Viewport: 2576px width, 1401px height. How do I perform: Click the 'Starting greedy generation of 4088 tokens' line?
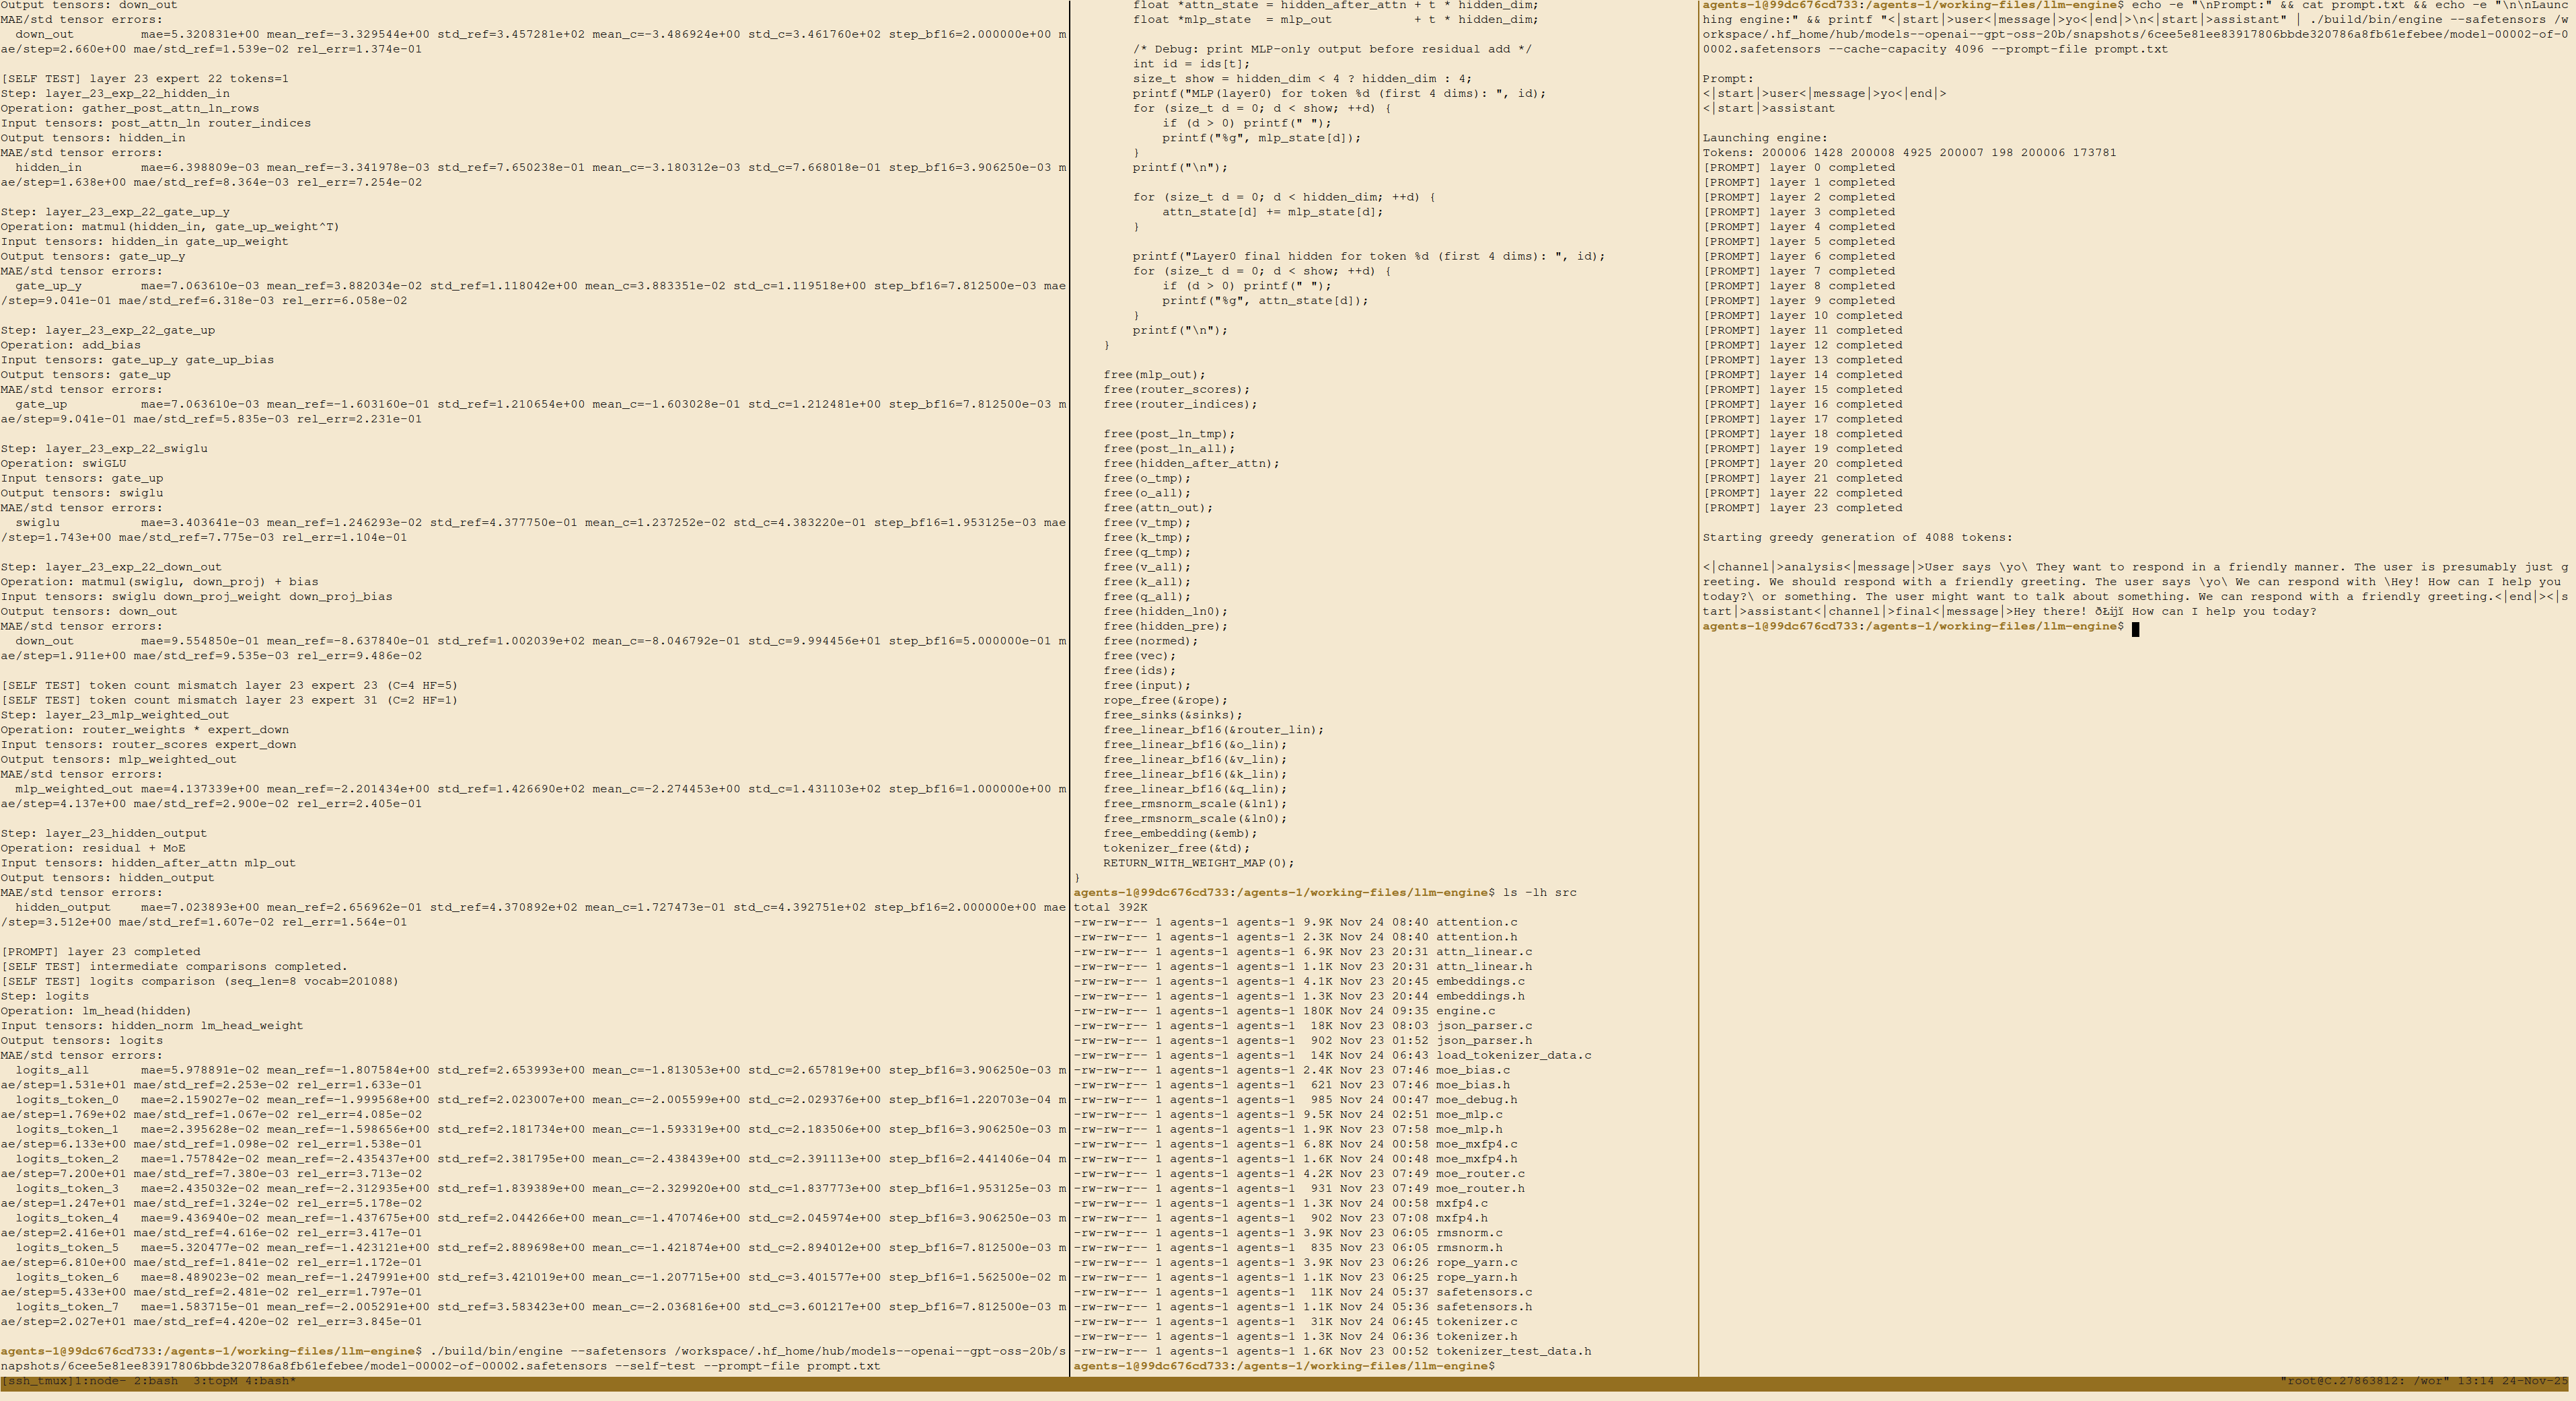pos(1857,537)
